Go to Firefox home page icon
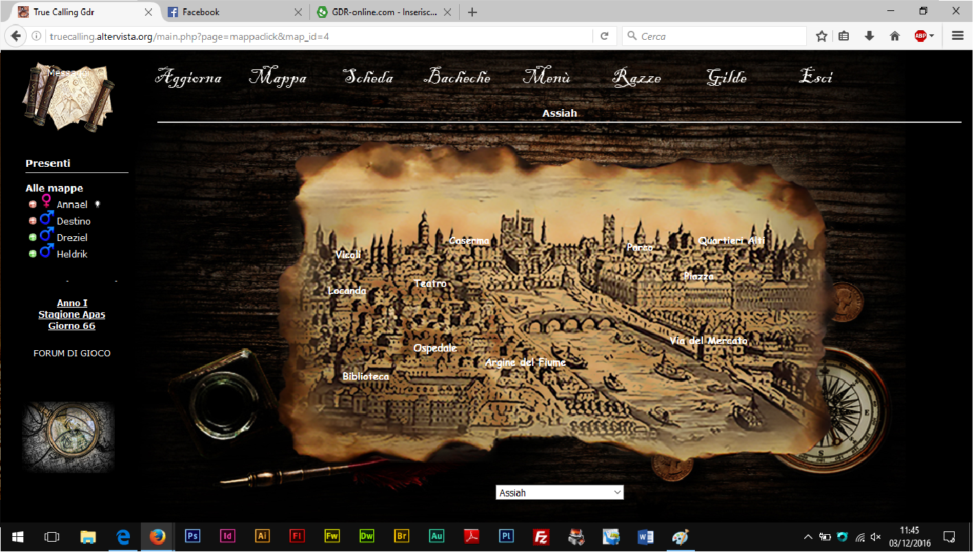 click(895, 36)
